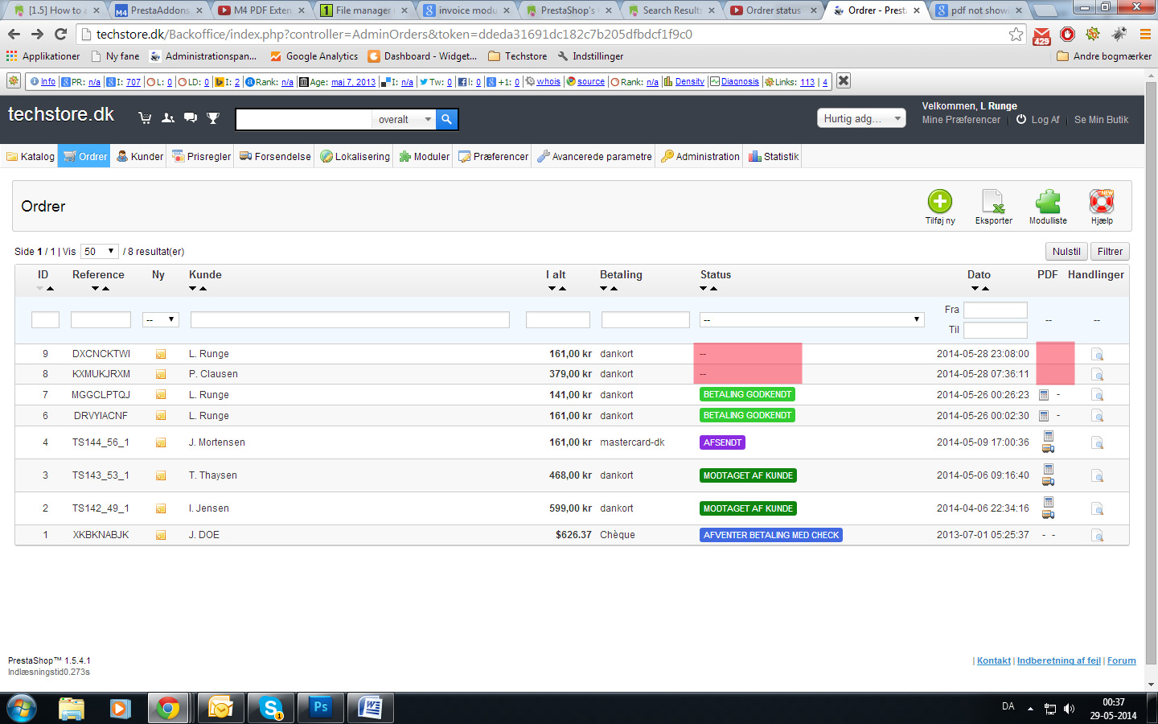The height and width of the screenshot is (724, 1158).
Task: Open the Forsendelse menu tab
Action: pyautogui.click(x=275, y=156)
